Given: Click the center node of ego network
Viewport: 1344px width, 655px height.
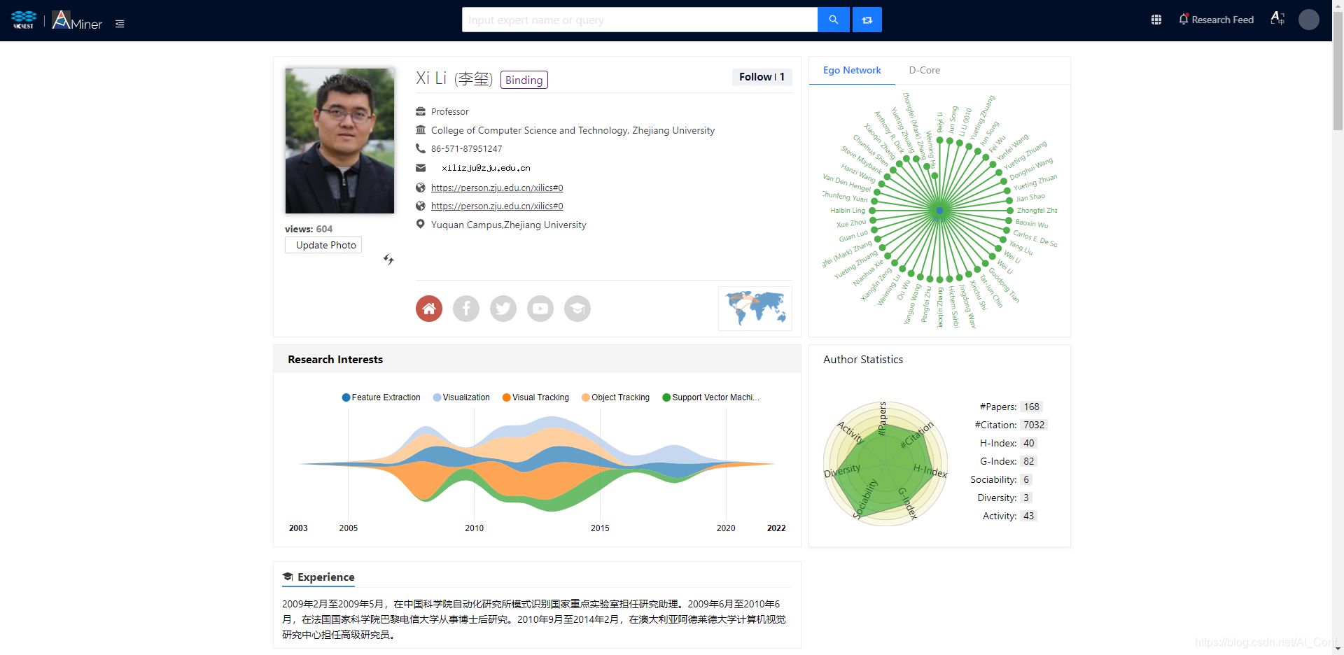Looking at the screenshot, I should click(940, 211).
